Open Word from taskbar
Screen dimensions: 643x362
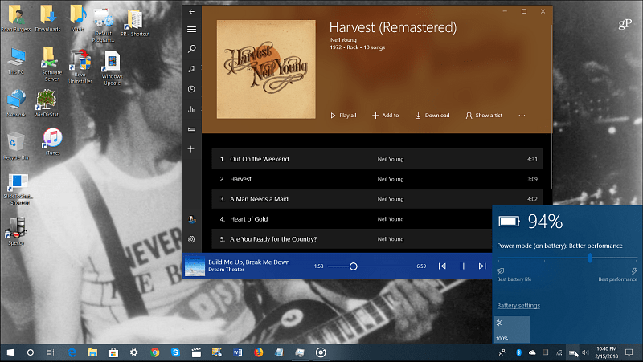[238, 352]
